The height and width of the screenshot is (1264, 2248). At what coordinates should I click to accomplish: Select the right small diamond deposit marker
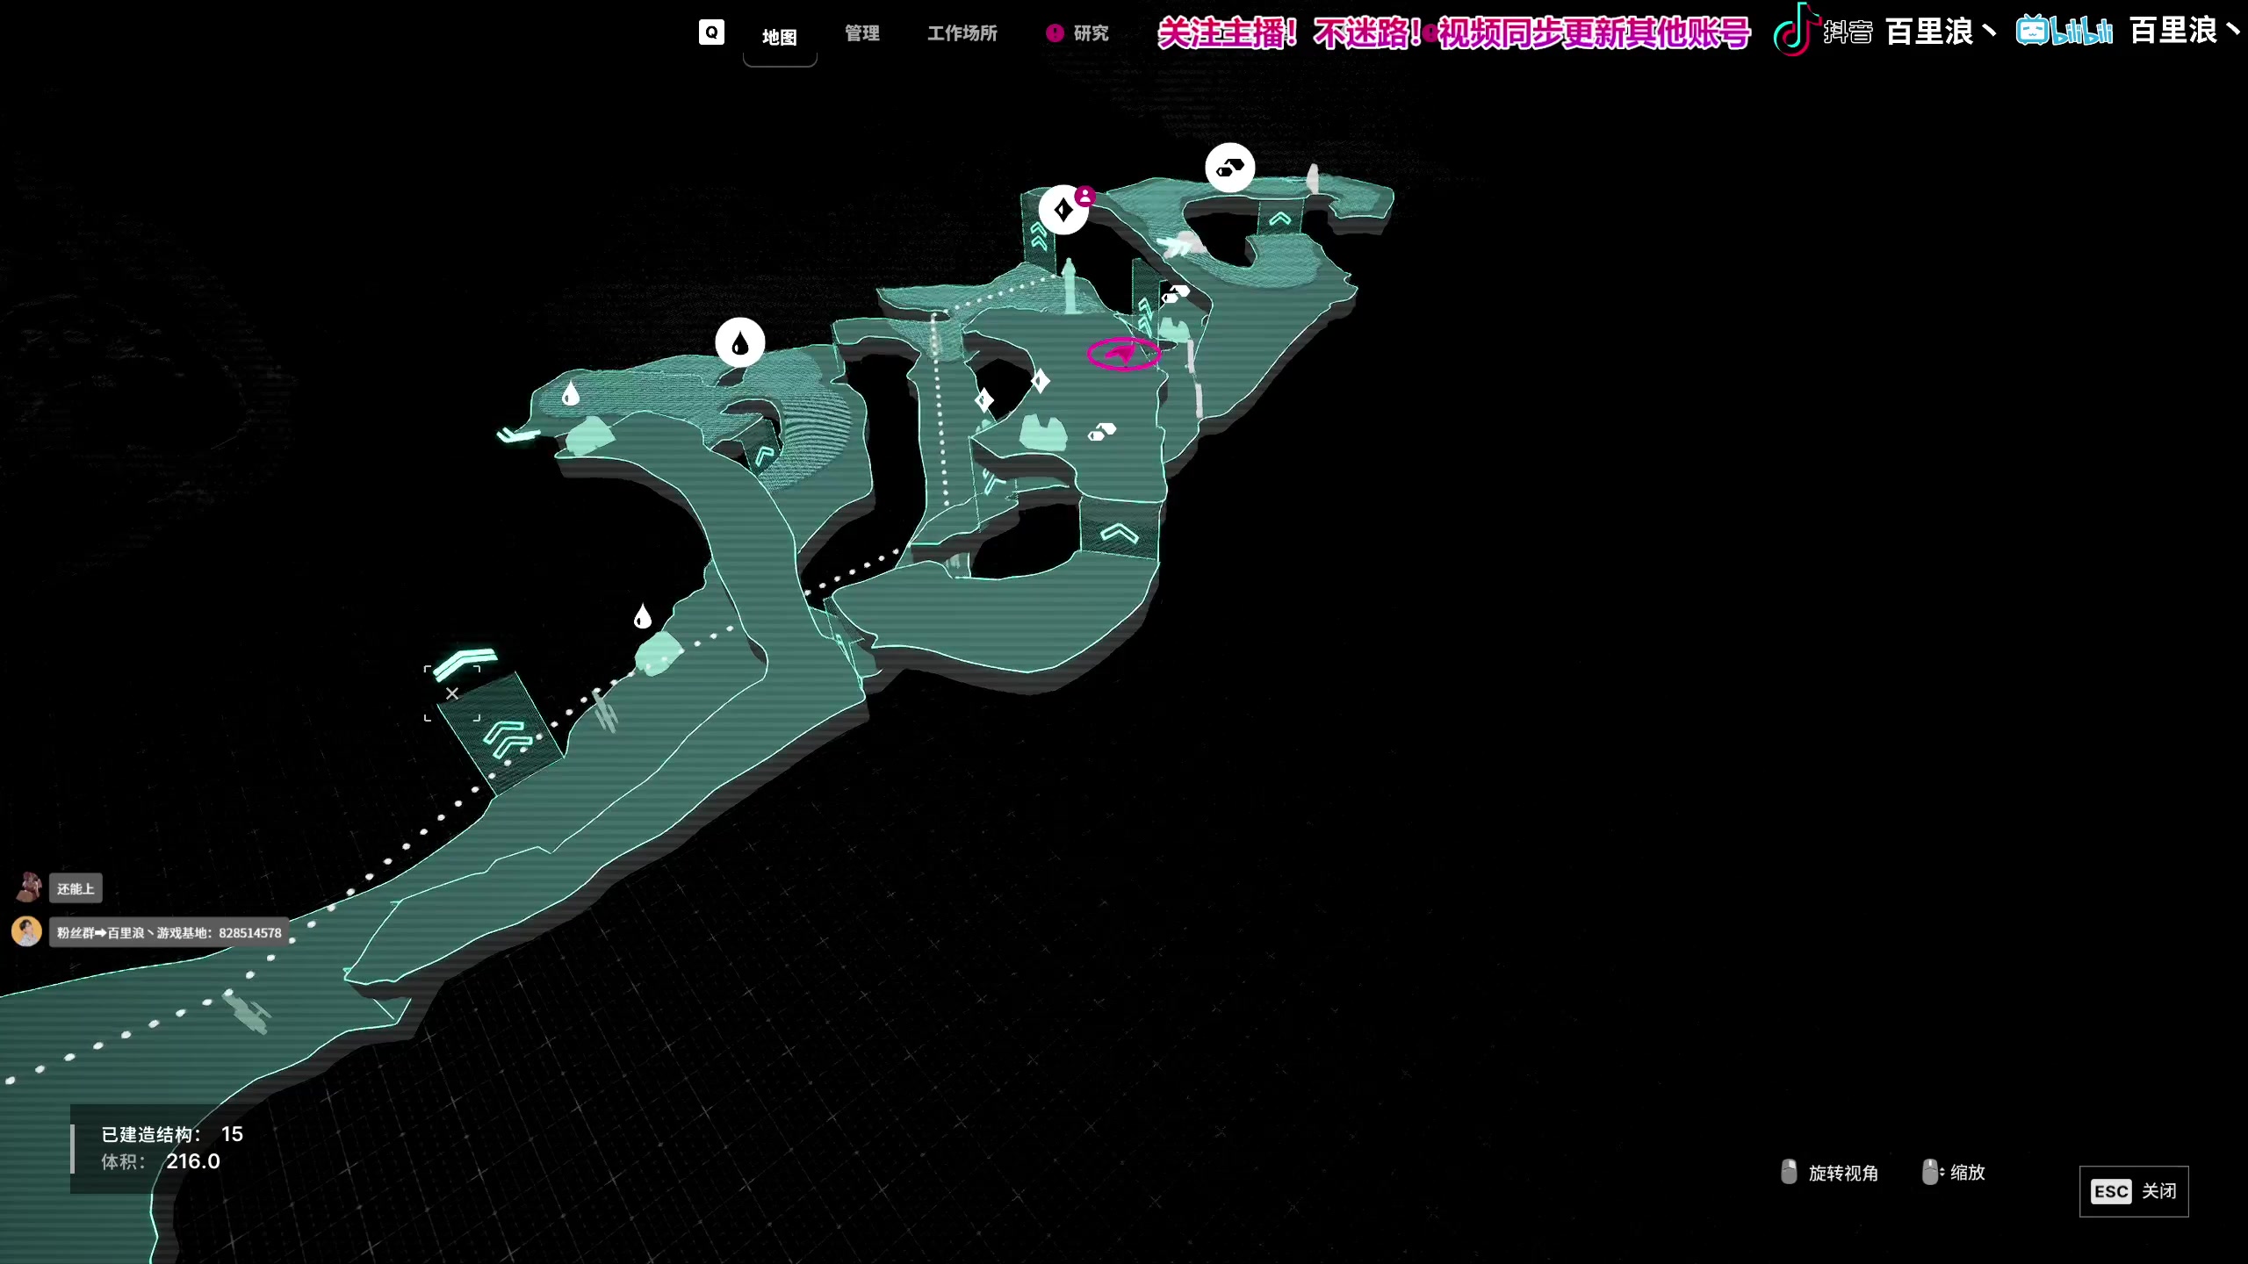pyautogui.click(x=1041, y=381)
